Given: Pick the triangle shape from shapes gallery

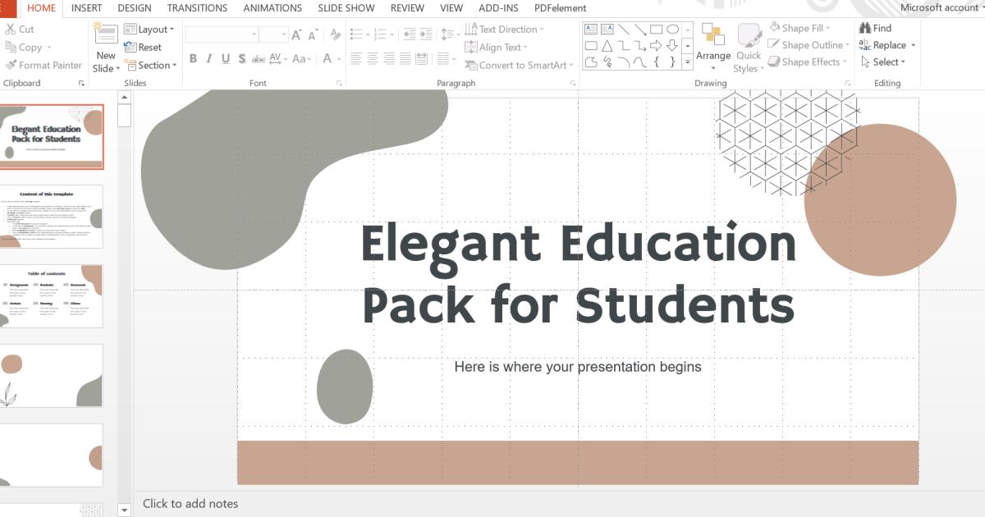Looking at the screenshot, I should (607, 46).
